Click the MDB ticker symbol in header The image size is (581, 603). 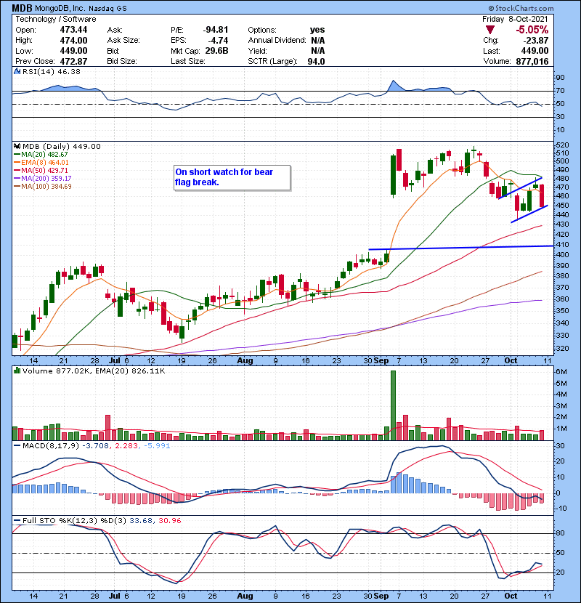(x=22, y=8)
